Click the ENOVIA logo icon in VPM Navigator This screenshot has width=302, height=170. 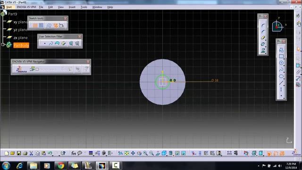tap(21, 69)
